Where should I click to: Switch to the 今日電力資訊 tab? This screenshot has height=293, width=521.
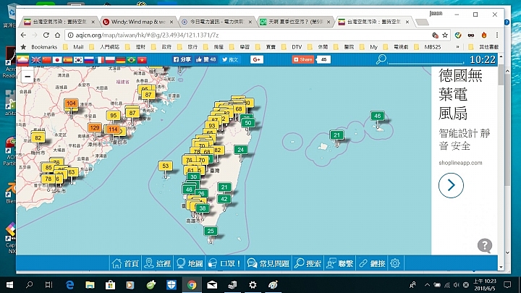tap(216, 22)
